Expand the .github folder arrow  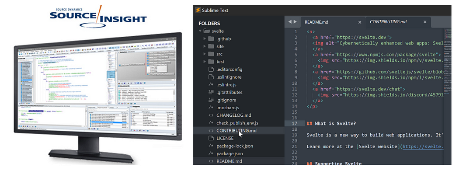point(205,38)
